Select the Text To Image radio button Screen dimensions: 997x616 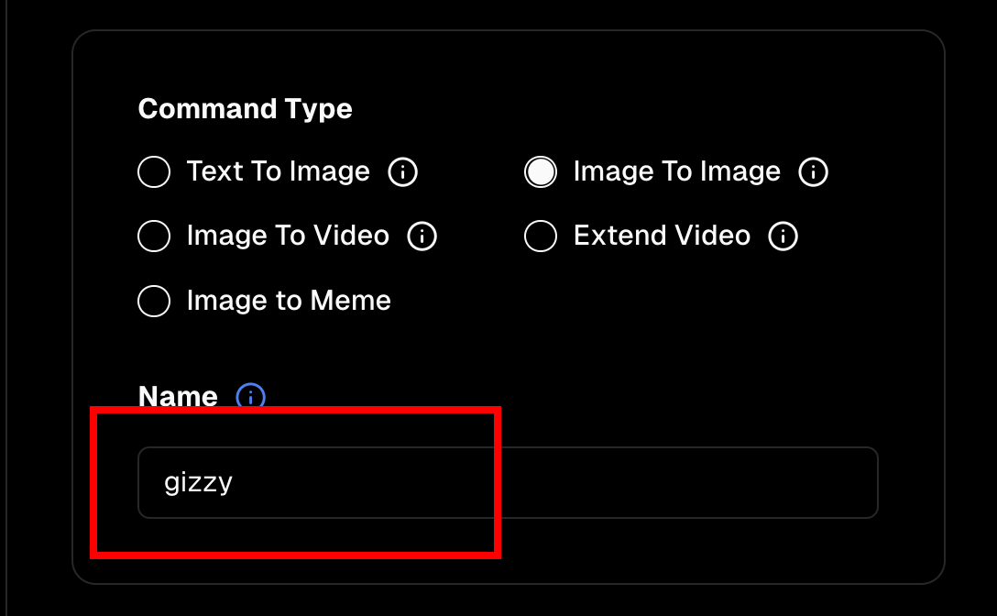click(x=154, y=172)
